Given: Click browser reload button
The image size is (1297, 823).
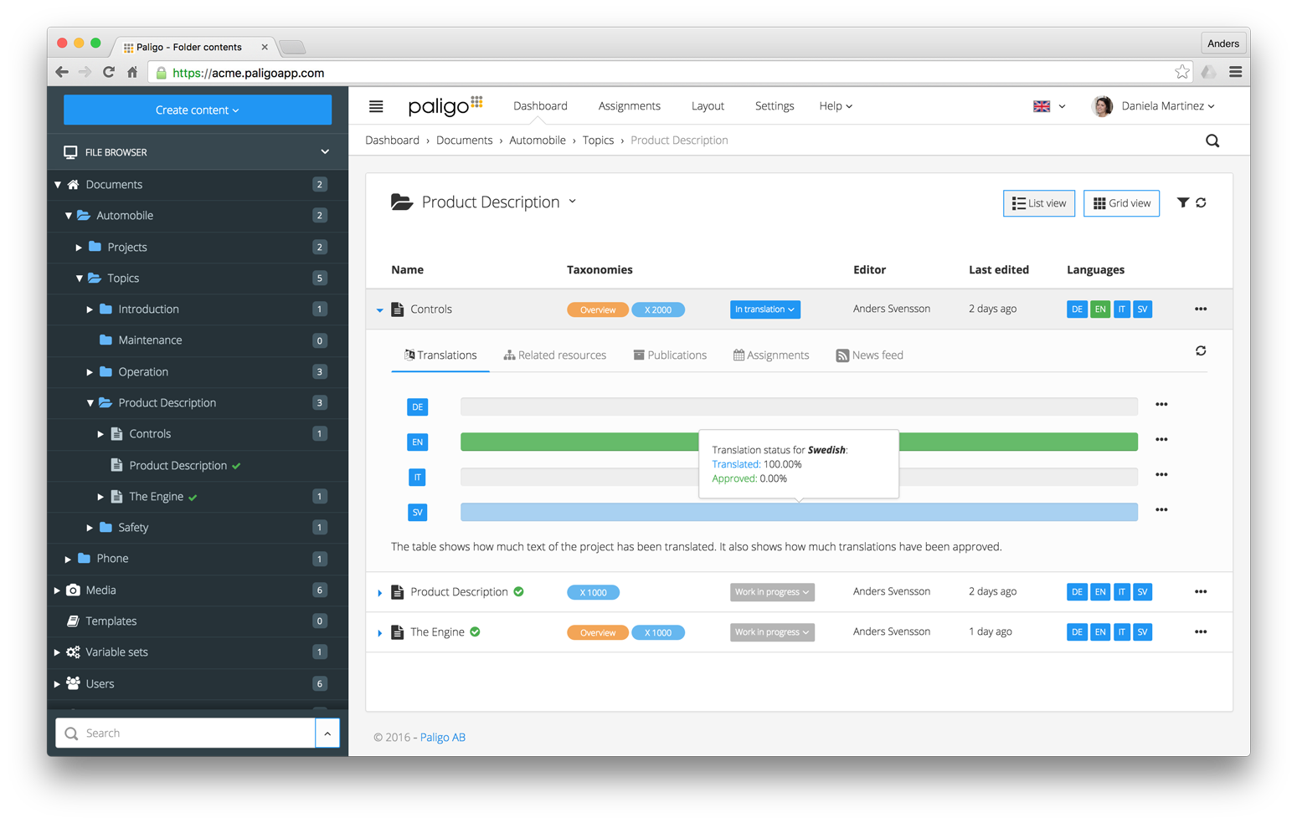Looking at the screenshot, I should pyautogui.click(x=109, y=73).
